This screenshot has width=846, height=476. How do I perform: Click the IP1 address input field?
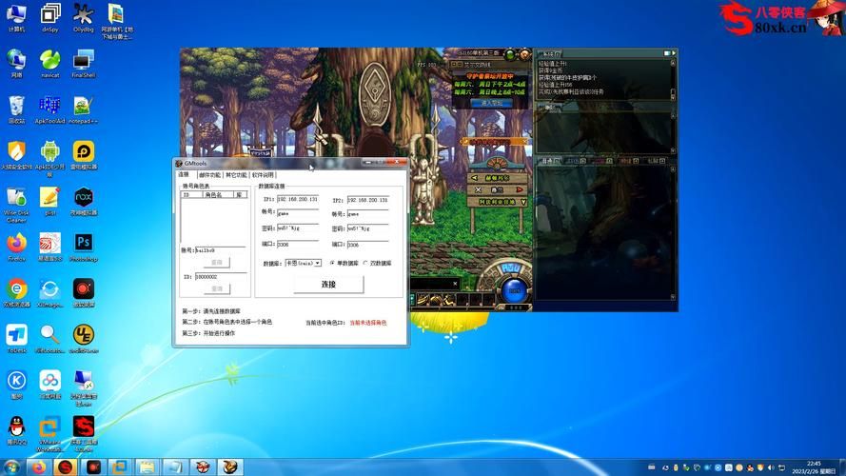[x=298, y=199]
